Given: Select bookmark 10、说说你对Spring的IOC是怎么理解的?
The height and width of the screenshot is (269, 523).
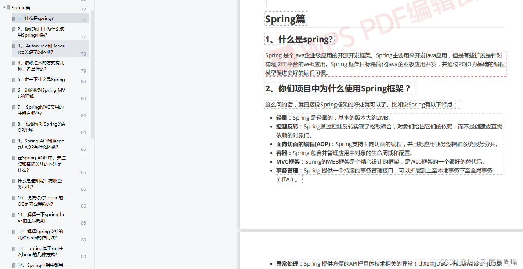Looking at the screenshot, I should click(41, 201).
